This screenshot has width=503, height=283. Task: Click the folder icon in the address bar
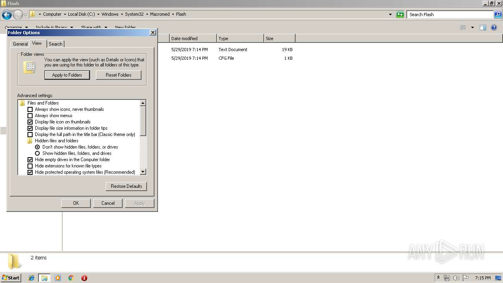coord(33,14)
